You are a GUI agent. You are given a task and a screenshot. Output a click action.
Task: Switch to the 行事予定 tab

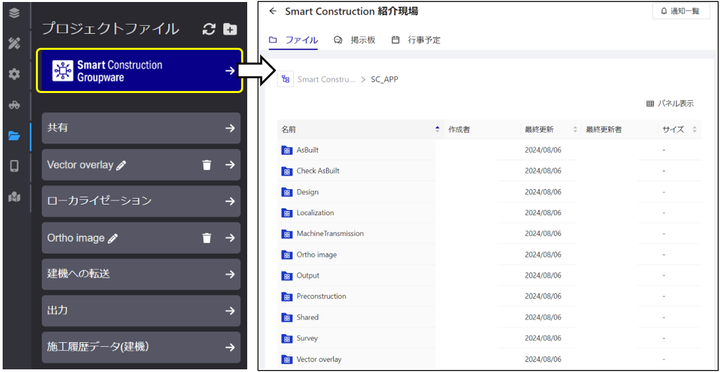click(416, 40)
